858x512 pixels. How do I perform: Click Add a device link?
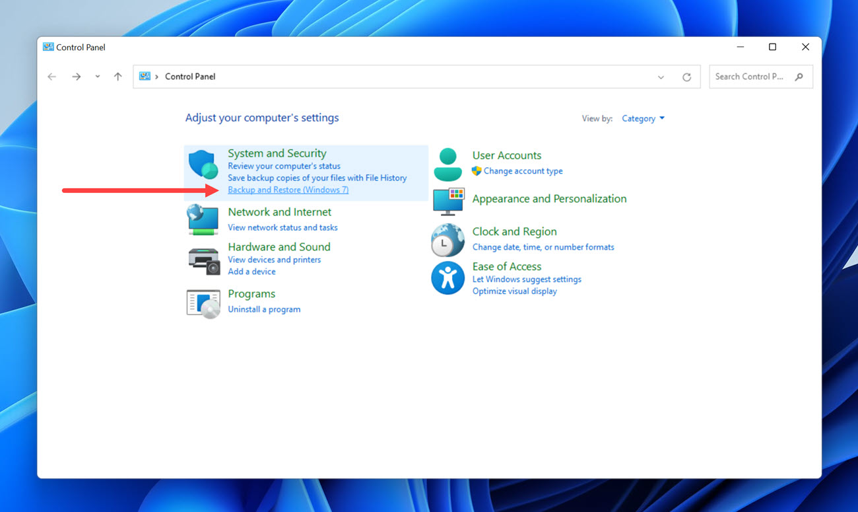coord(252,272)
